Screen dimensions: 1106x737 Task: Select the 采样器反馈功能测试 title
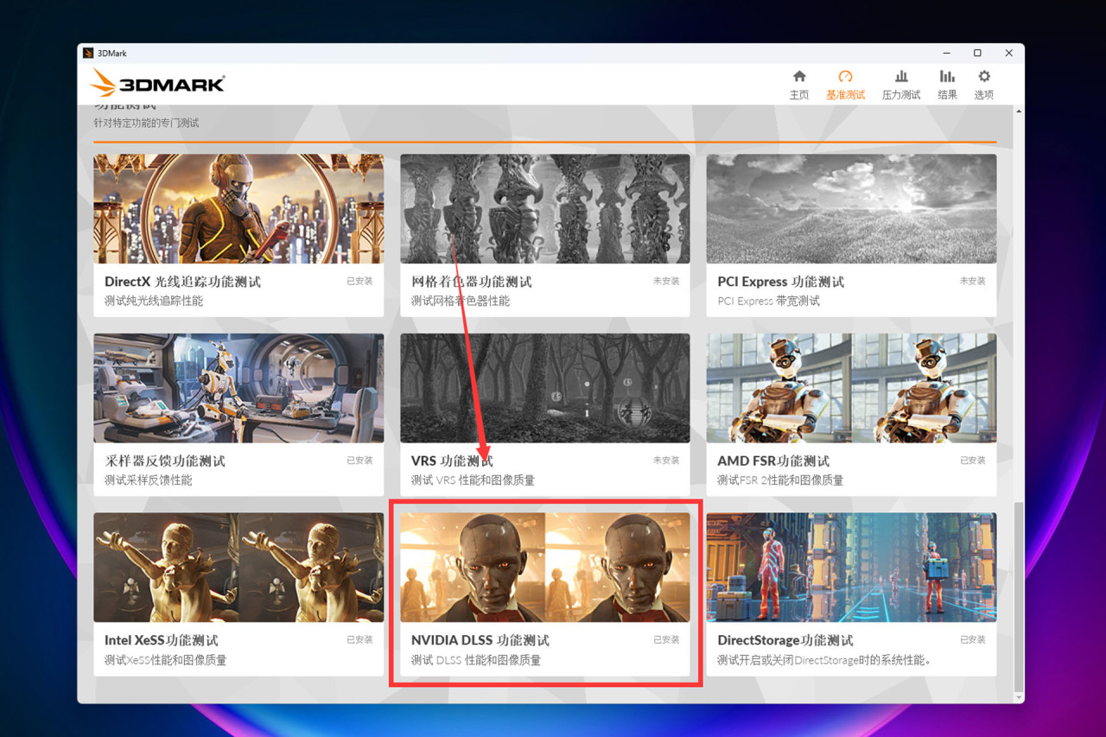(165, 461)
